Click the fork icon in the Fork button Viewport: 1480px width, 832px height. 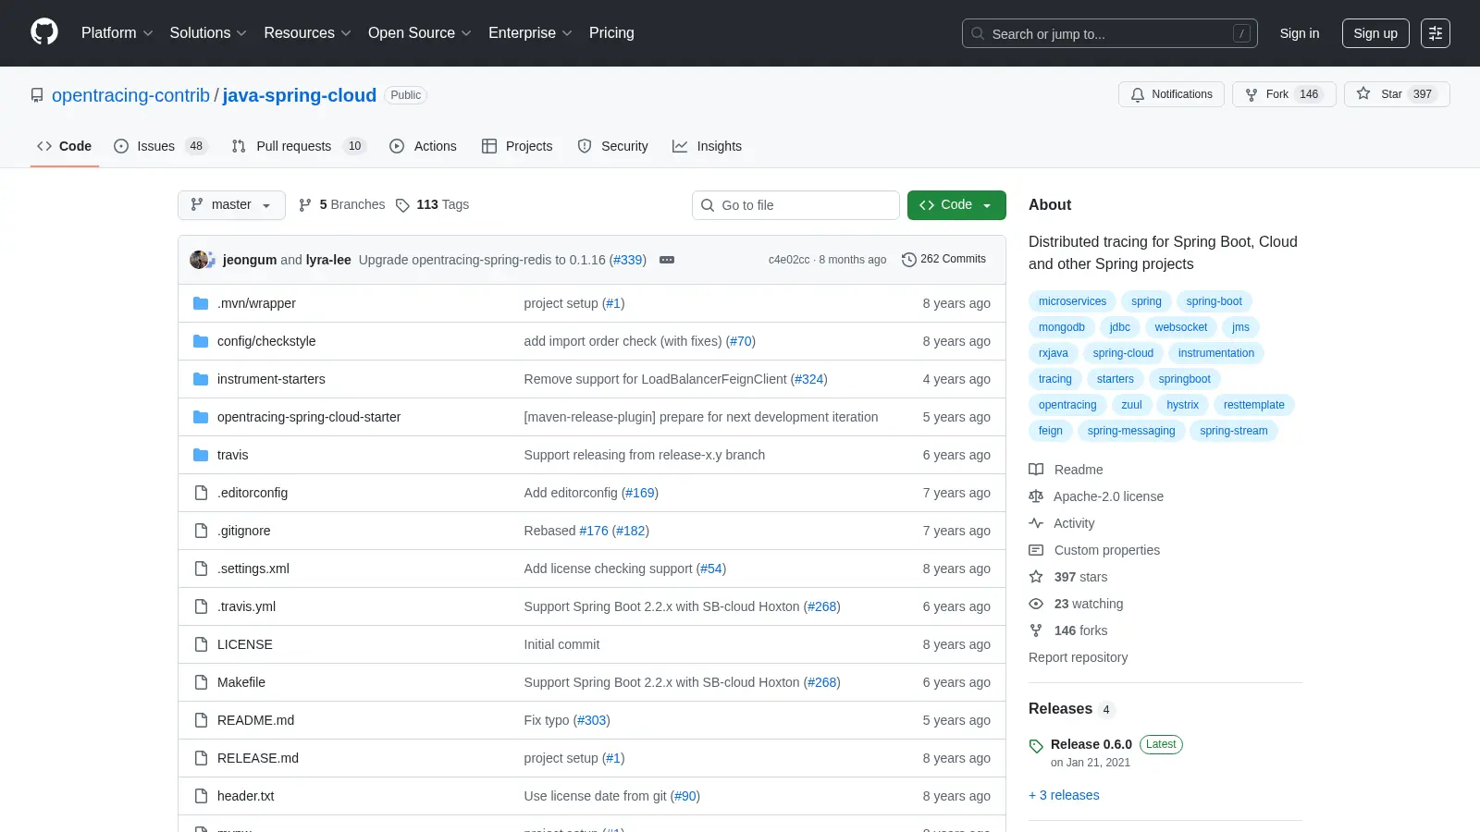[x=1252, y=94]
